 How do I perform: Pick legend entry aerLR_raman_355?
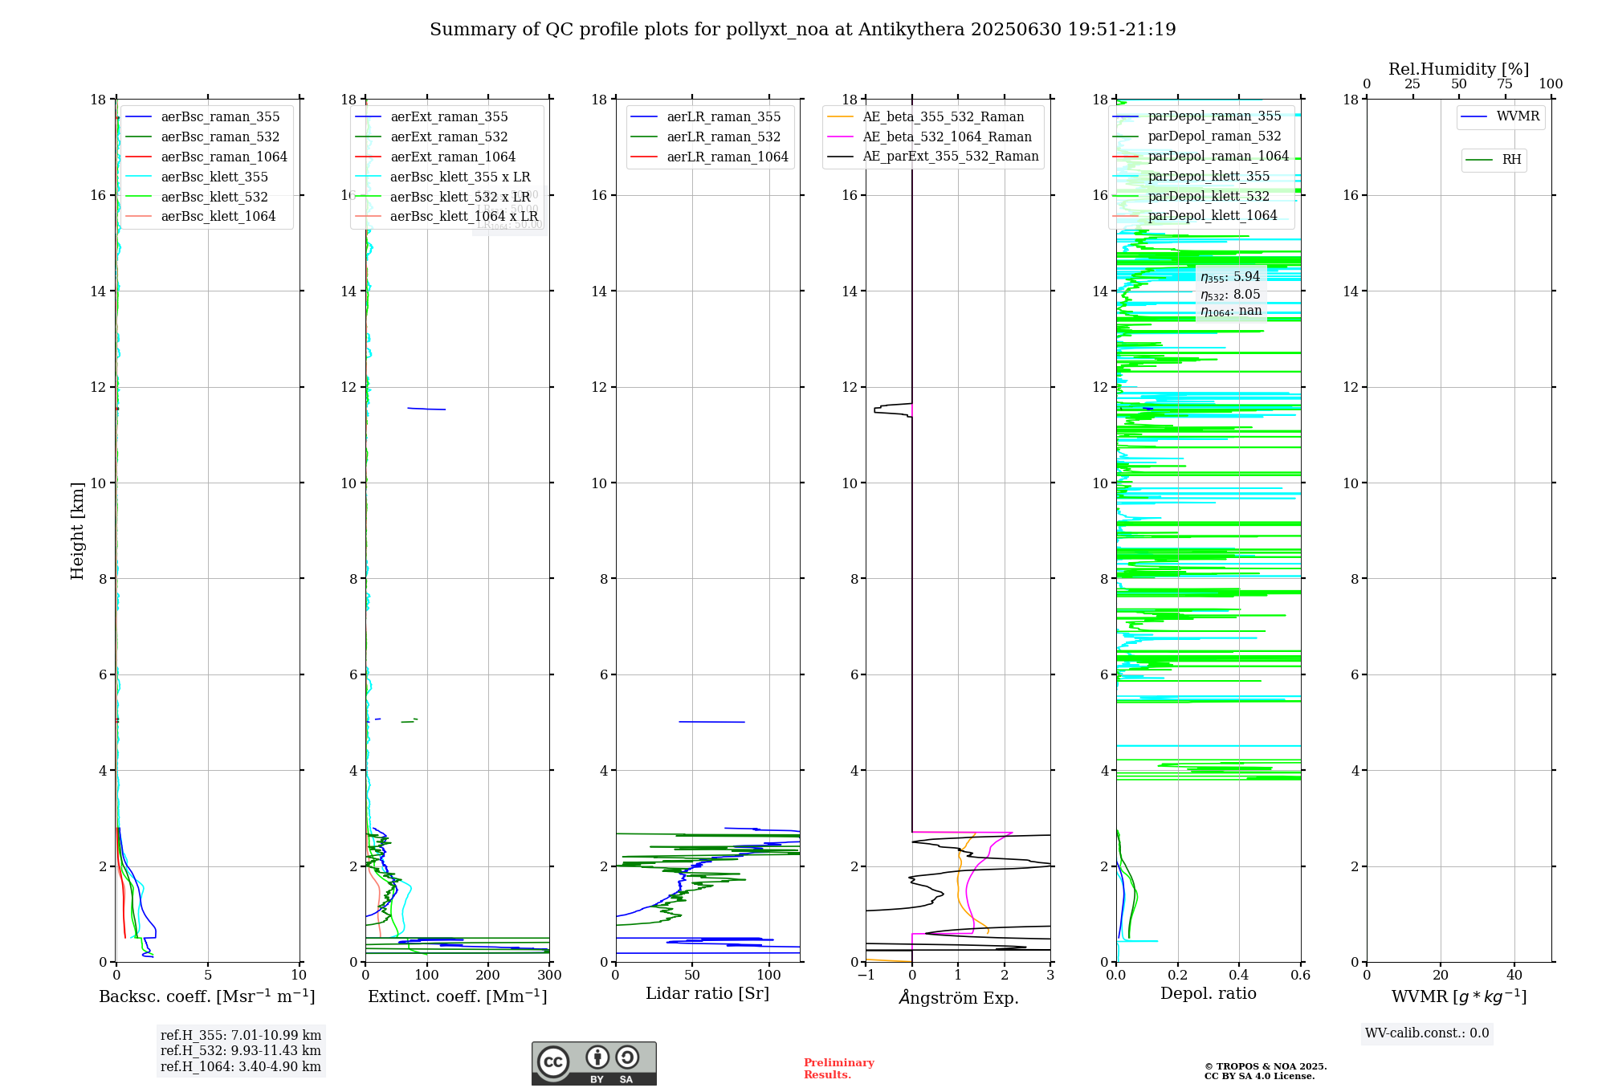point(706,117)
